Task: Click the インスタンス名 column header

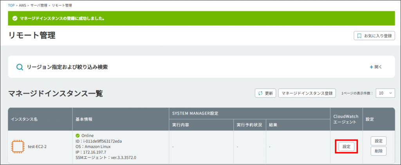Action: [x=25, y=119]
